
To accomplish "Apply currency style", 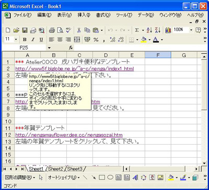I will click(87, 40).
